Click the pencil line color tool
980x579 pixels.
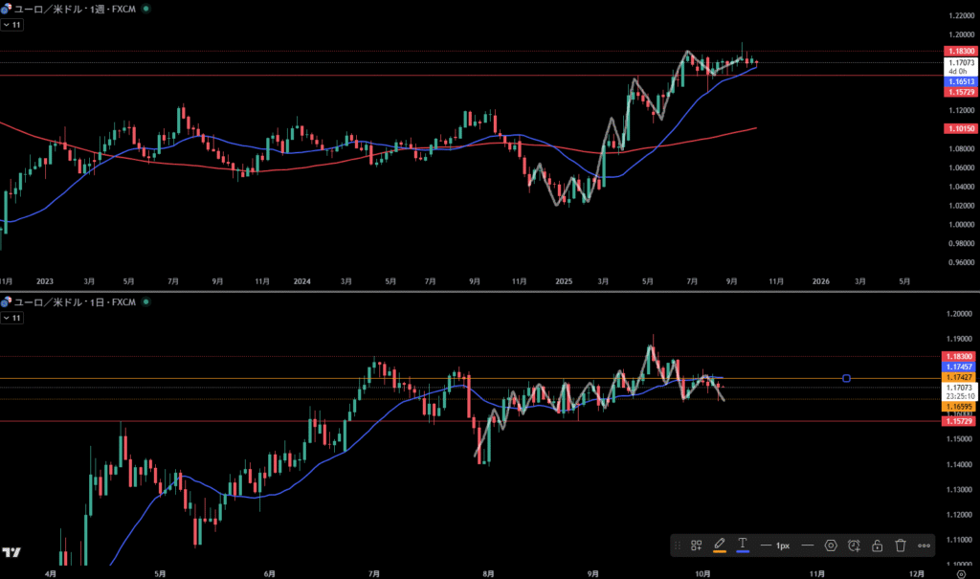[x=720, y=546]
